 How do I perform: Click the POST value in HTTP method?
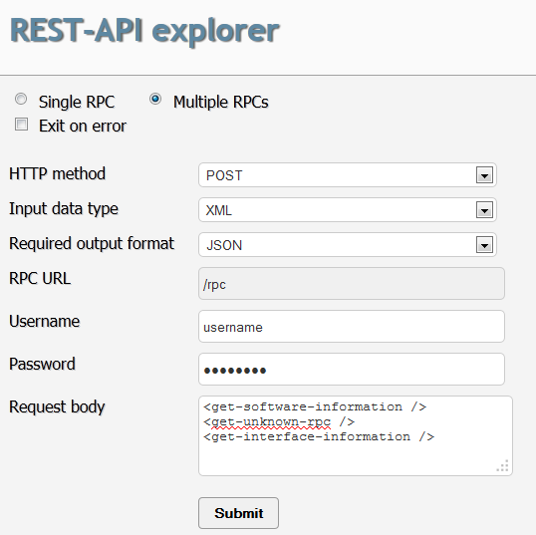(224, 175)
